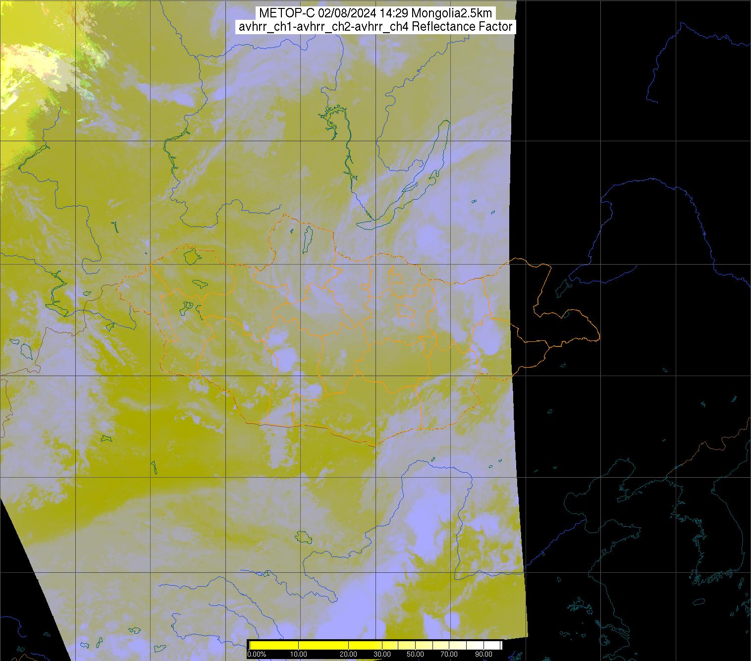Click the '0.00%' colorbar label
Viewport: 751px width, 661px height.
pos(257,655)
